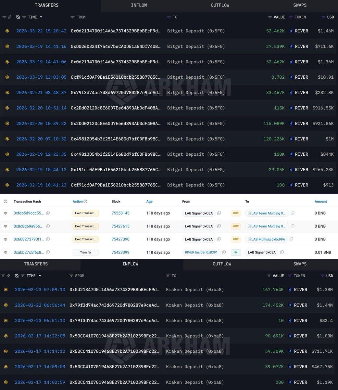The height and width of the screenshot is (390, 338).
Task: Toggle the preview eye for hash 0x8c8d69a95b
Action: (6, 226)
